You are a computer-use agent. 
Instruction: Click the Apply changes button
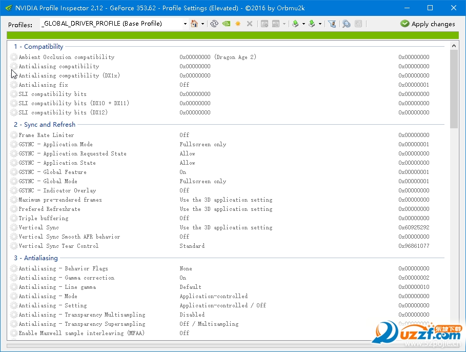click(428, 24)
